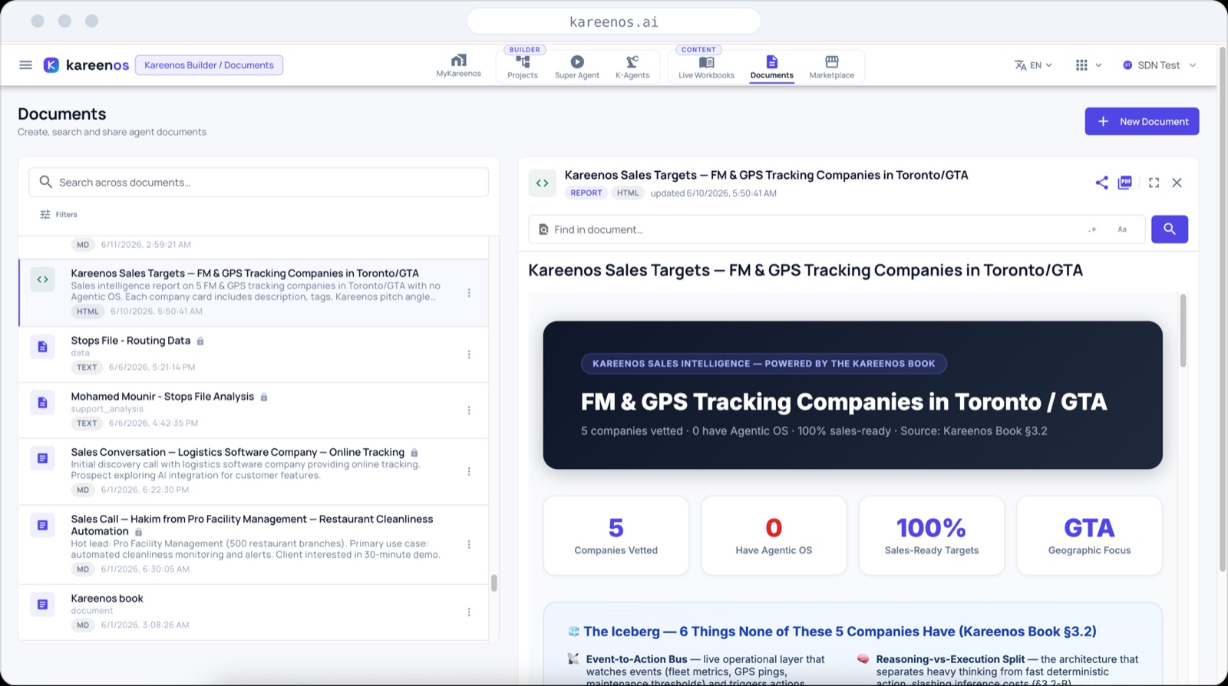The image size is (1228, 686).
Task: Click lock icon beside Restaurant Cleanliness Automation
Action: coord(139,532)
